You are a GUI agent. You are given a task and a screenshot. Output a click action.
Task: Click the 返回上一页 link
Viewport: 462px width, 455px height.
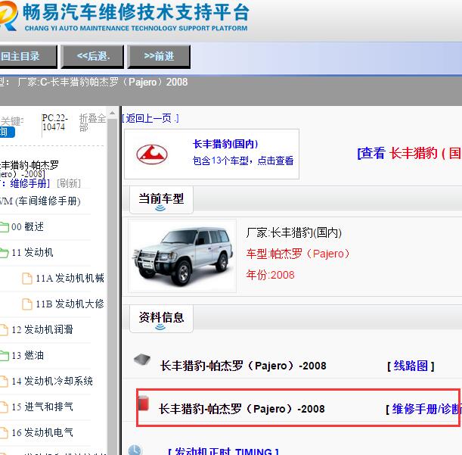click(x=150, y=118)
